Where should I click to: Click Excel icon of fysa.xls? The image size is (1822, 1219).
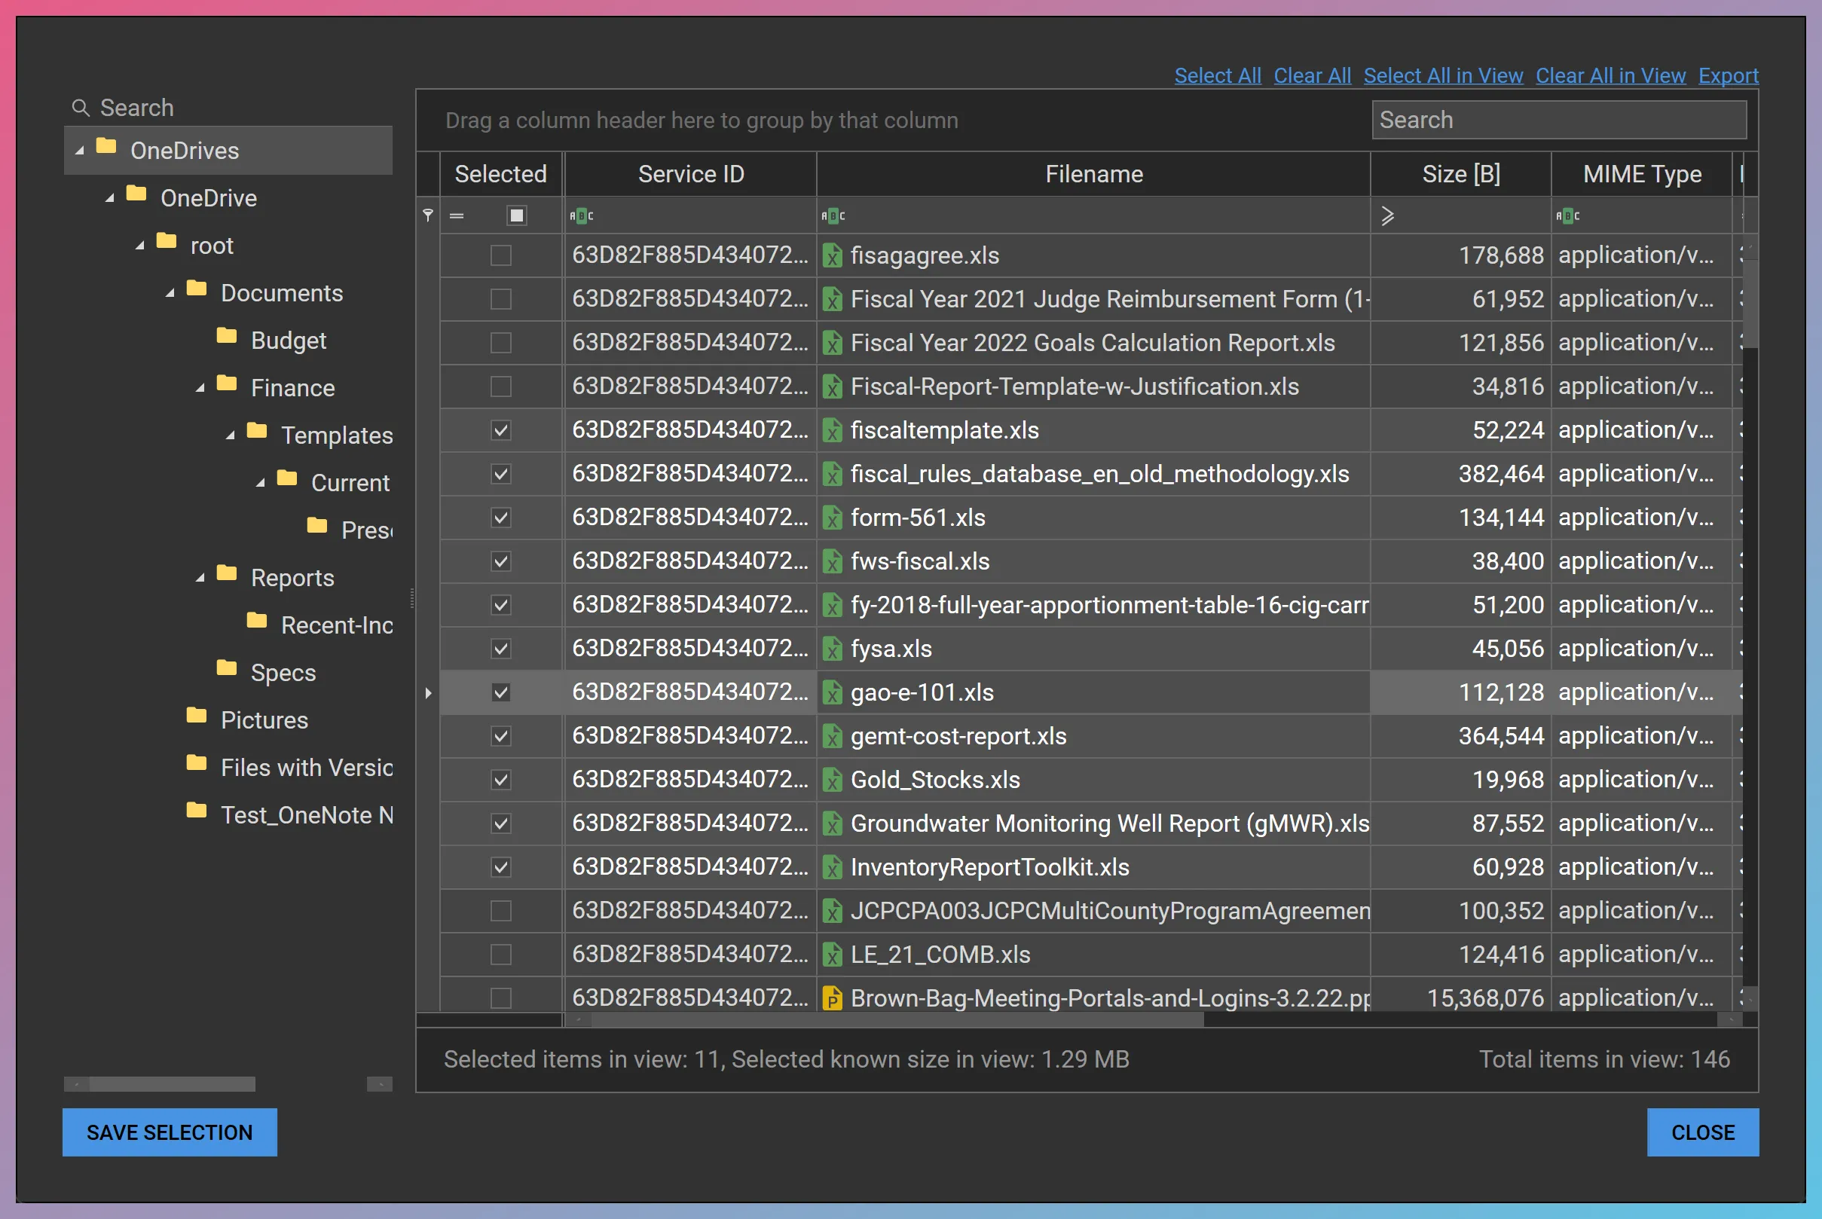point(833,649)
